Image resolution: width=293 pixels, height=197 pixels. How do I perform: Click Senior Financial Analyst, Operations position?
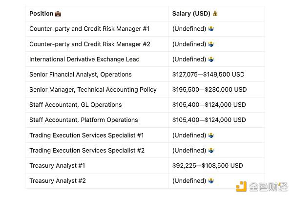(81, 75)
